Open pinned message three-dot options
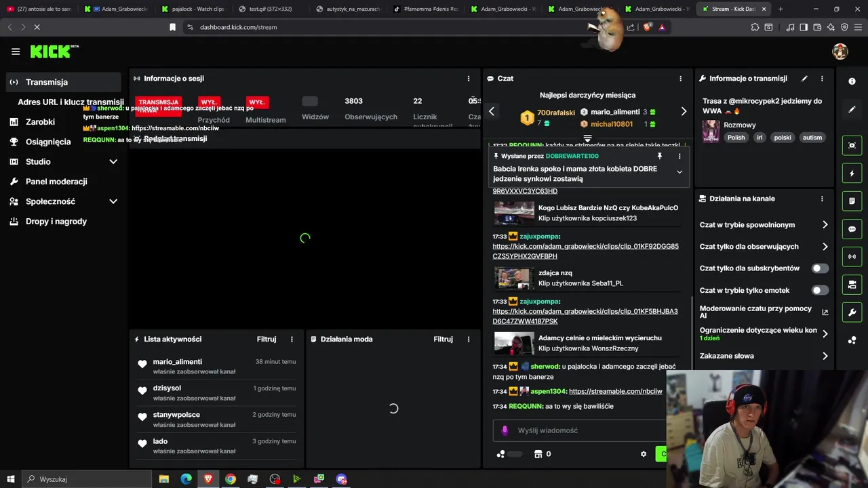This screenshot has height=488, width=868. tap(679, 156)
